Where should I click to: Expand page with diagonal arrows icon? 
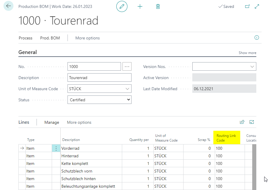[x=257, y=6]
